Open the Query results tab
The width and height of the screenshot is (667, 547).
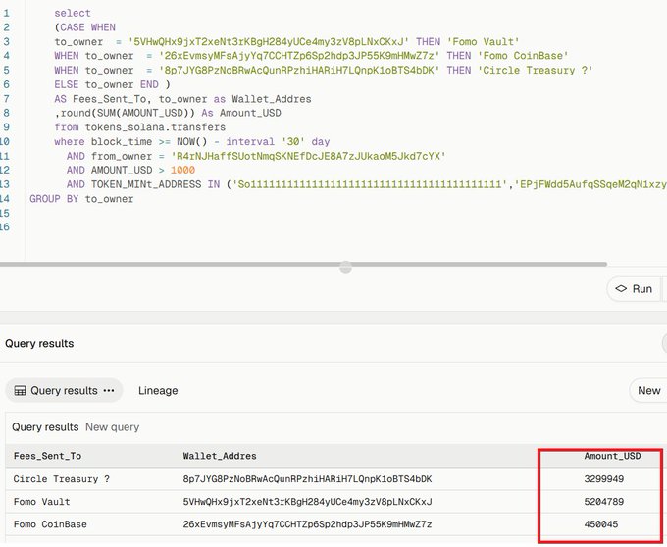click(x=64, y=390)
